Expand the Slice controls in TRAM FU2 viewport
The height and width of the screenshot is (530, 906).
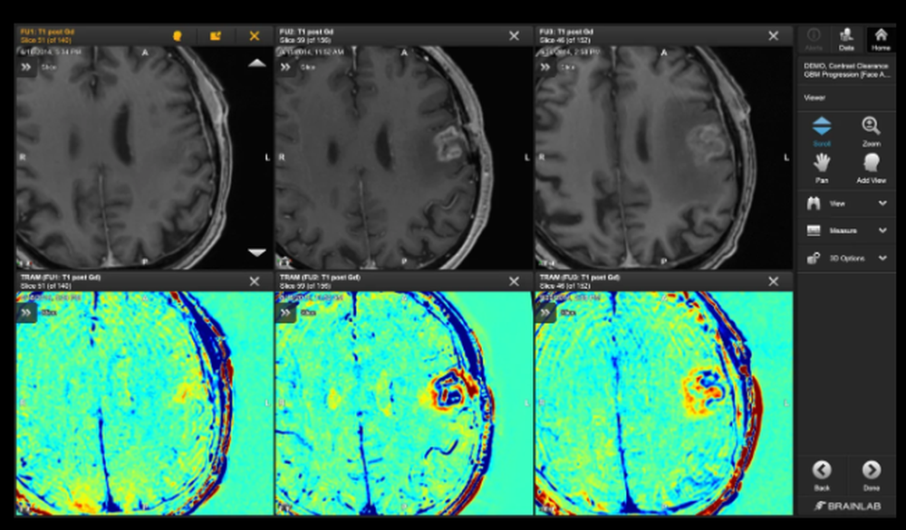285,311
